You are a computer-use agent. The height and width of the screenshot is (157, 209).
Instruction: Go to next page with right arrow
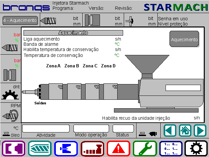[200, 131]
